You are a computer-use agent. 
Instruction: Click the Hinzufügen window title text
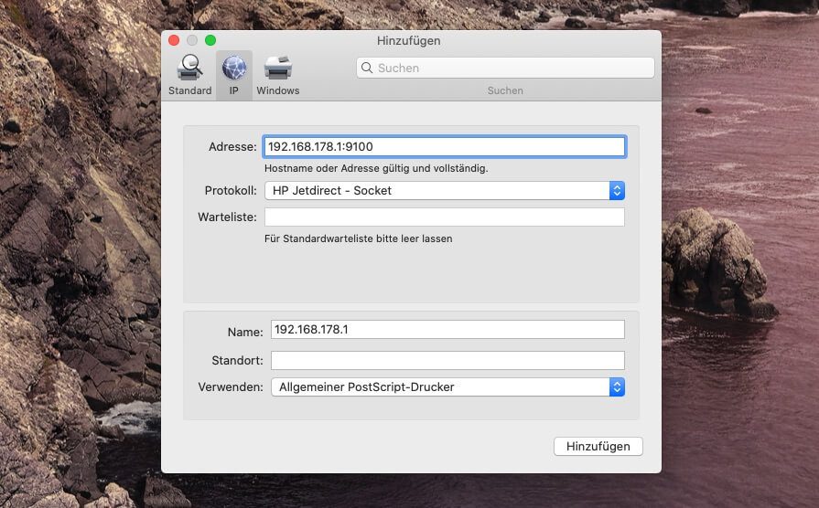[x=408, y=41]
